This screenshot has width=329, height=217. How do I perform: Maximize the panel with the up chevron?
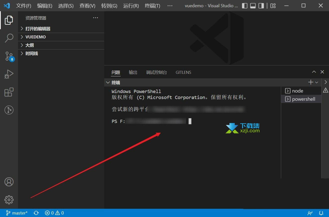pyautogui.click(x=314, y=72)
